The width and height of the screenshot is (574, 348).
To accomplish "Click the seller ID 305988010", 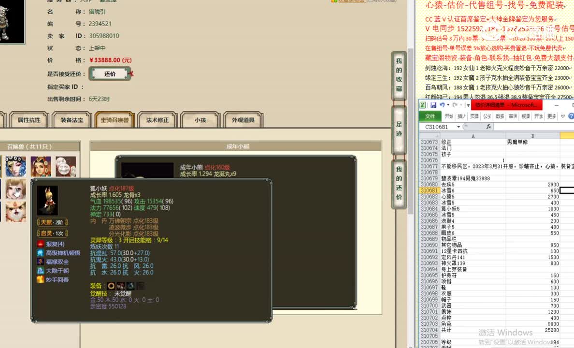I will pos(104,36).
